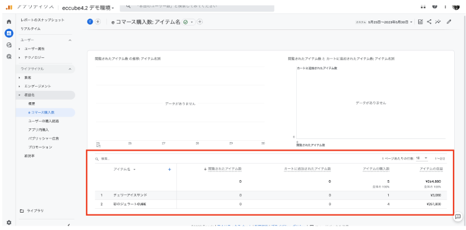Click the ライブラリ folder icon
The height and width of the screenshot is (230, 466).
click(22, 211)
